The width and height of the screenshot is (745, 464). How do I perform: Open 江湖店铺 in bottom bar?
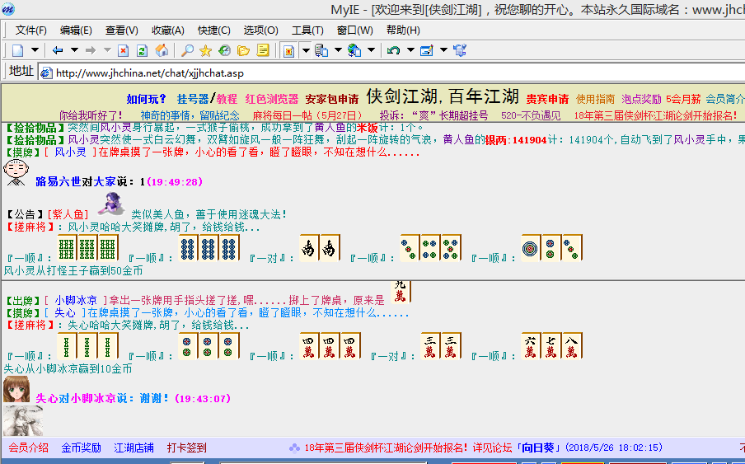[x=134, y=448]
